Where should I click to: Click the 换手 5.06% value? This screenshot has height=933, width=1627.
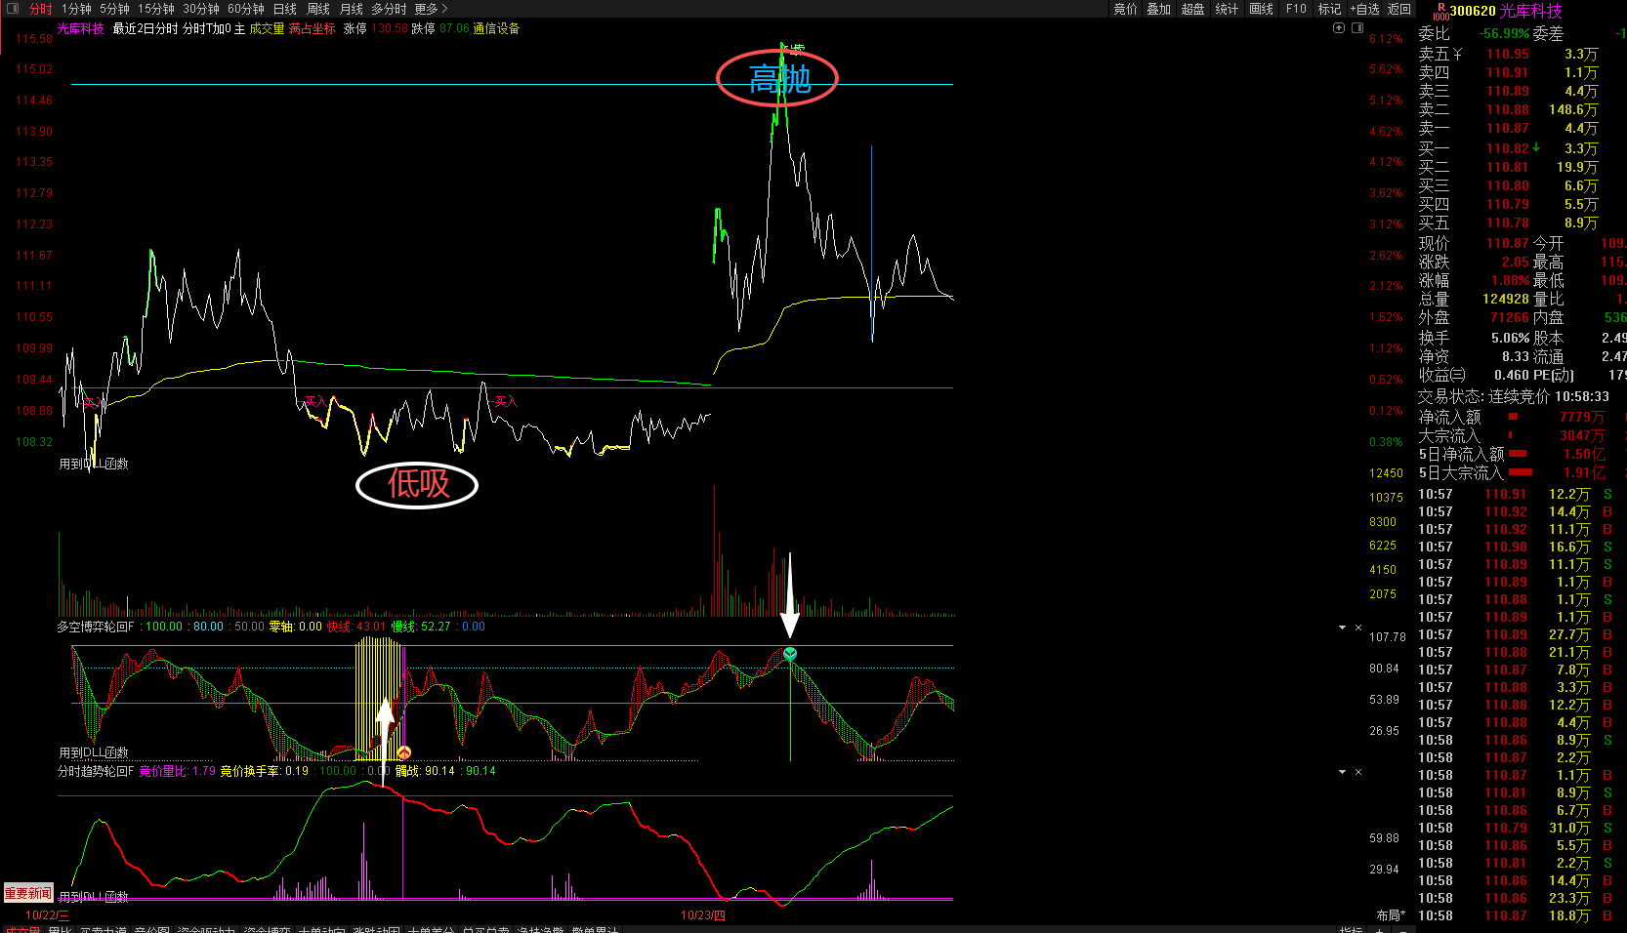coord(1510,338)
